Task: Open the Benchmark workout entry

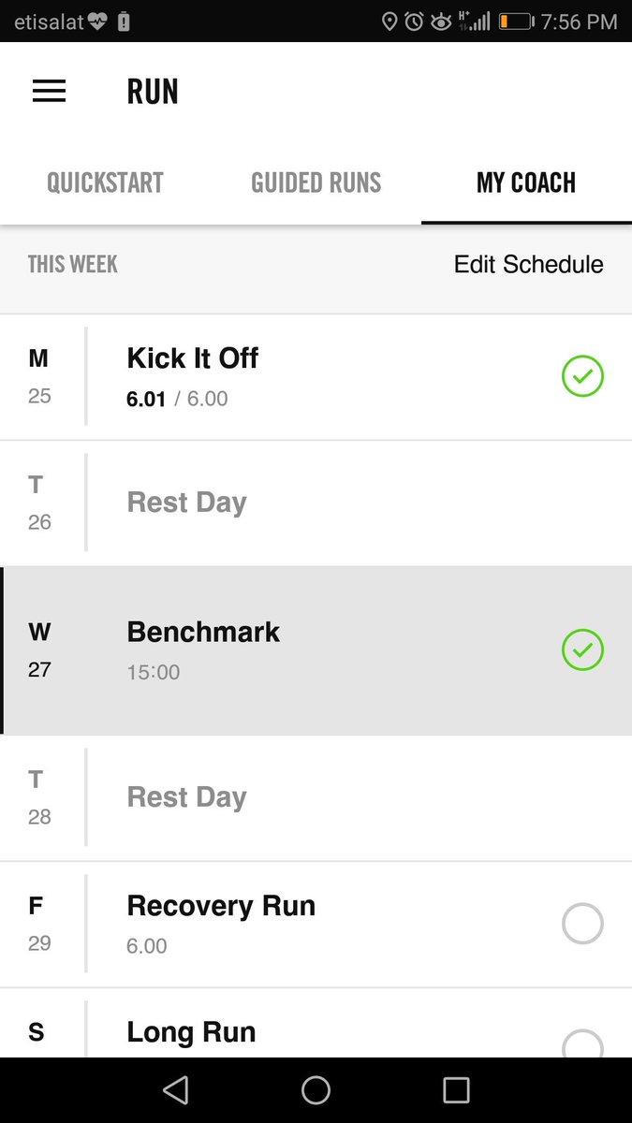Action: 203,633
